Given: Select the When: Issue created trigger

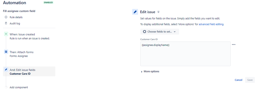Looking at the screenshot, I should (22, 34).
